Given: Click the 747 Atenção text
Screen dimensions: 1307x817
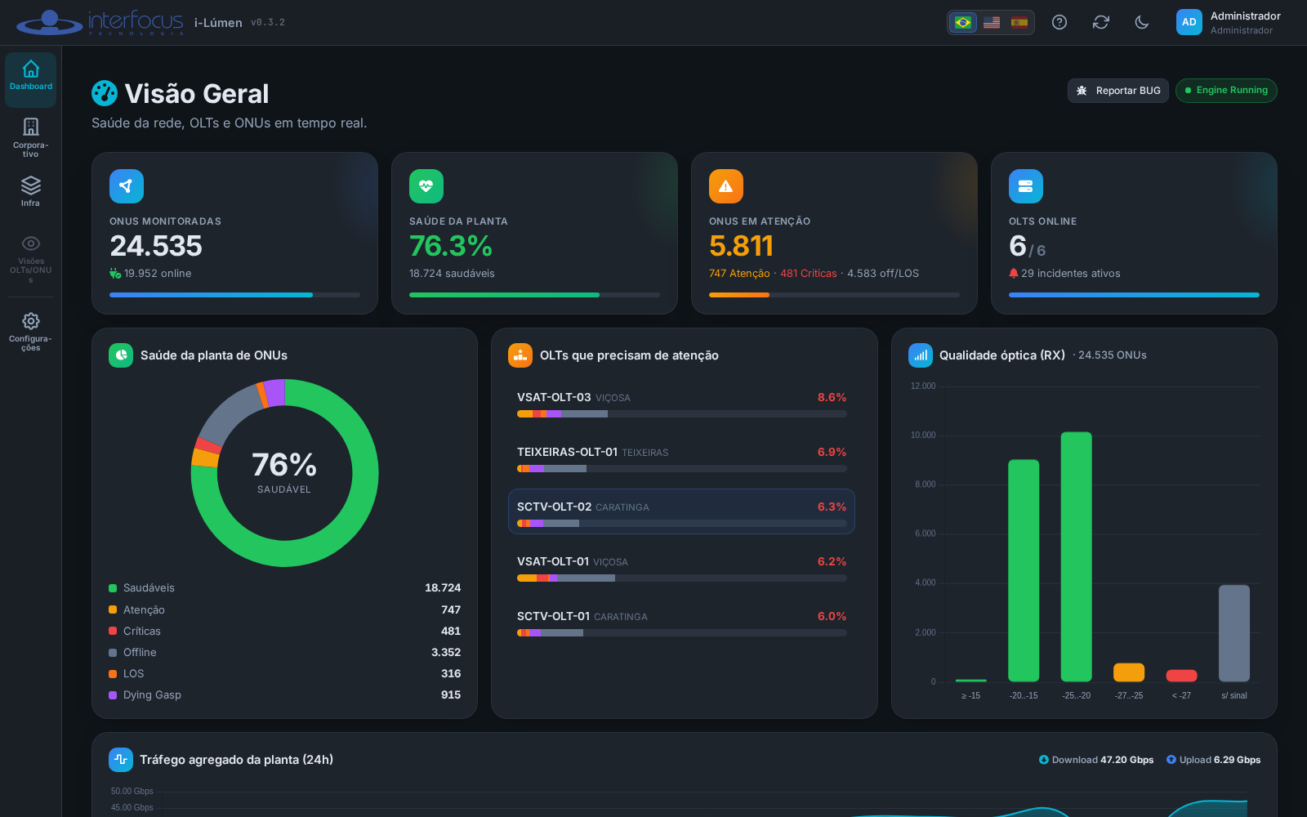Looking at the screenshot, I should coord(739,274).
